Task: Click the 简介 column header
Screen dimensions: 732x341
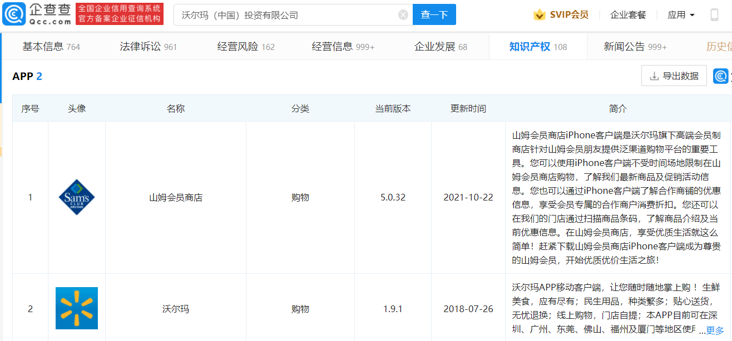Action: [x=618, y=108]
